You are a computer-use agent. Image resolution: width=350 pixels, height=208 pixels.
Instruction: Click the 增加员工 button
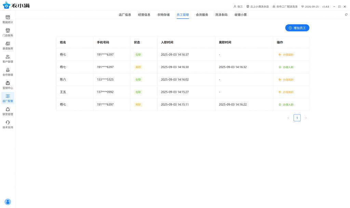[x=297, y=28]
